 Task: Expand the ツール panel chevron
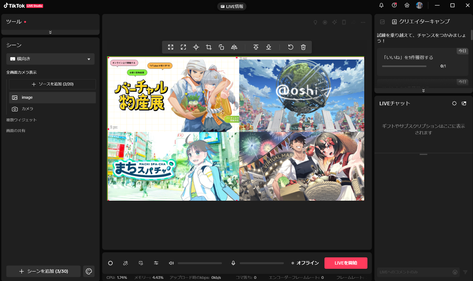pos(50,32)
